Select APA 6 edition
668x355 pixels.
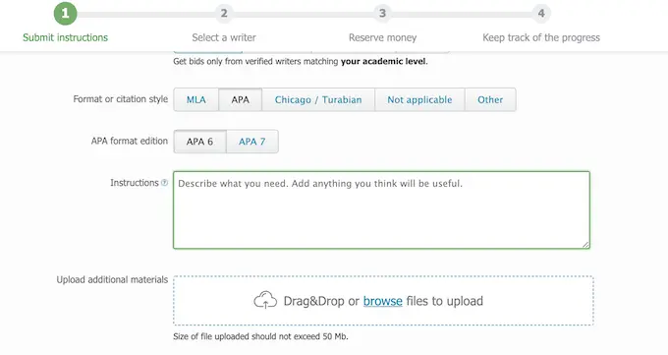pyautogui.click(x=199, y=142)
